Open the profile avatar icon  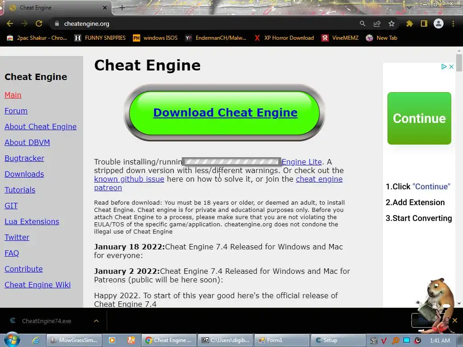coord(439,23)
